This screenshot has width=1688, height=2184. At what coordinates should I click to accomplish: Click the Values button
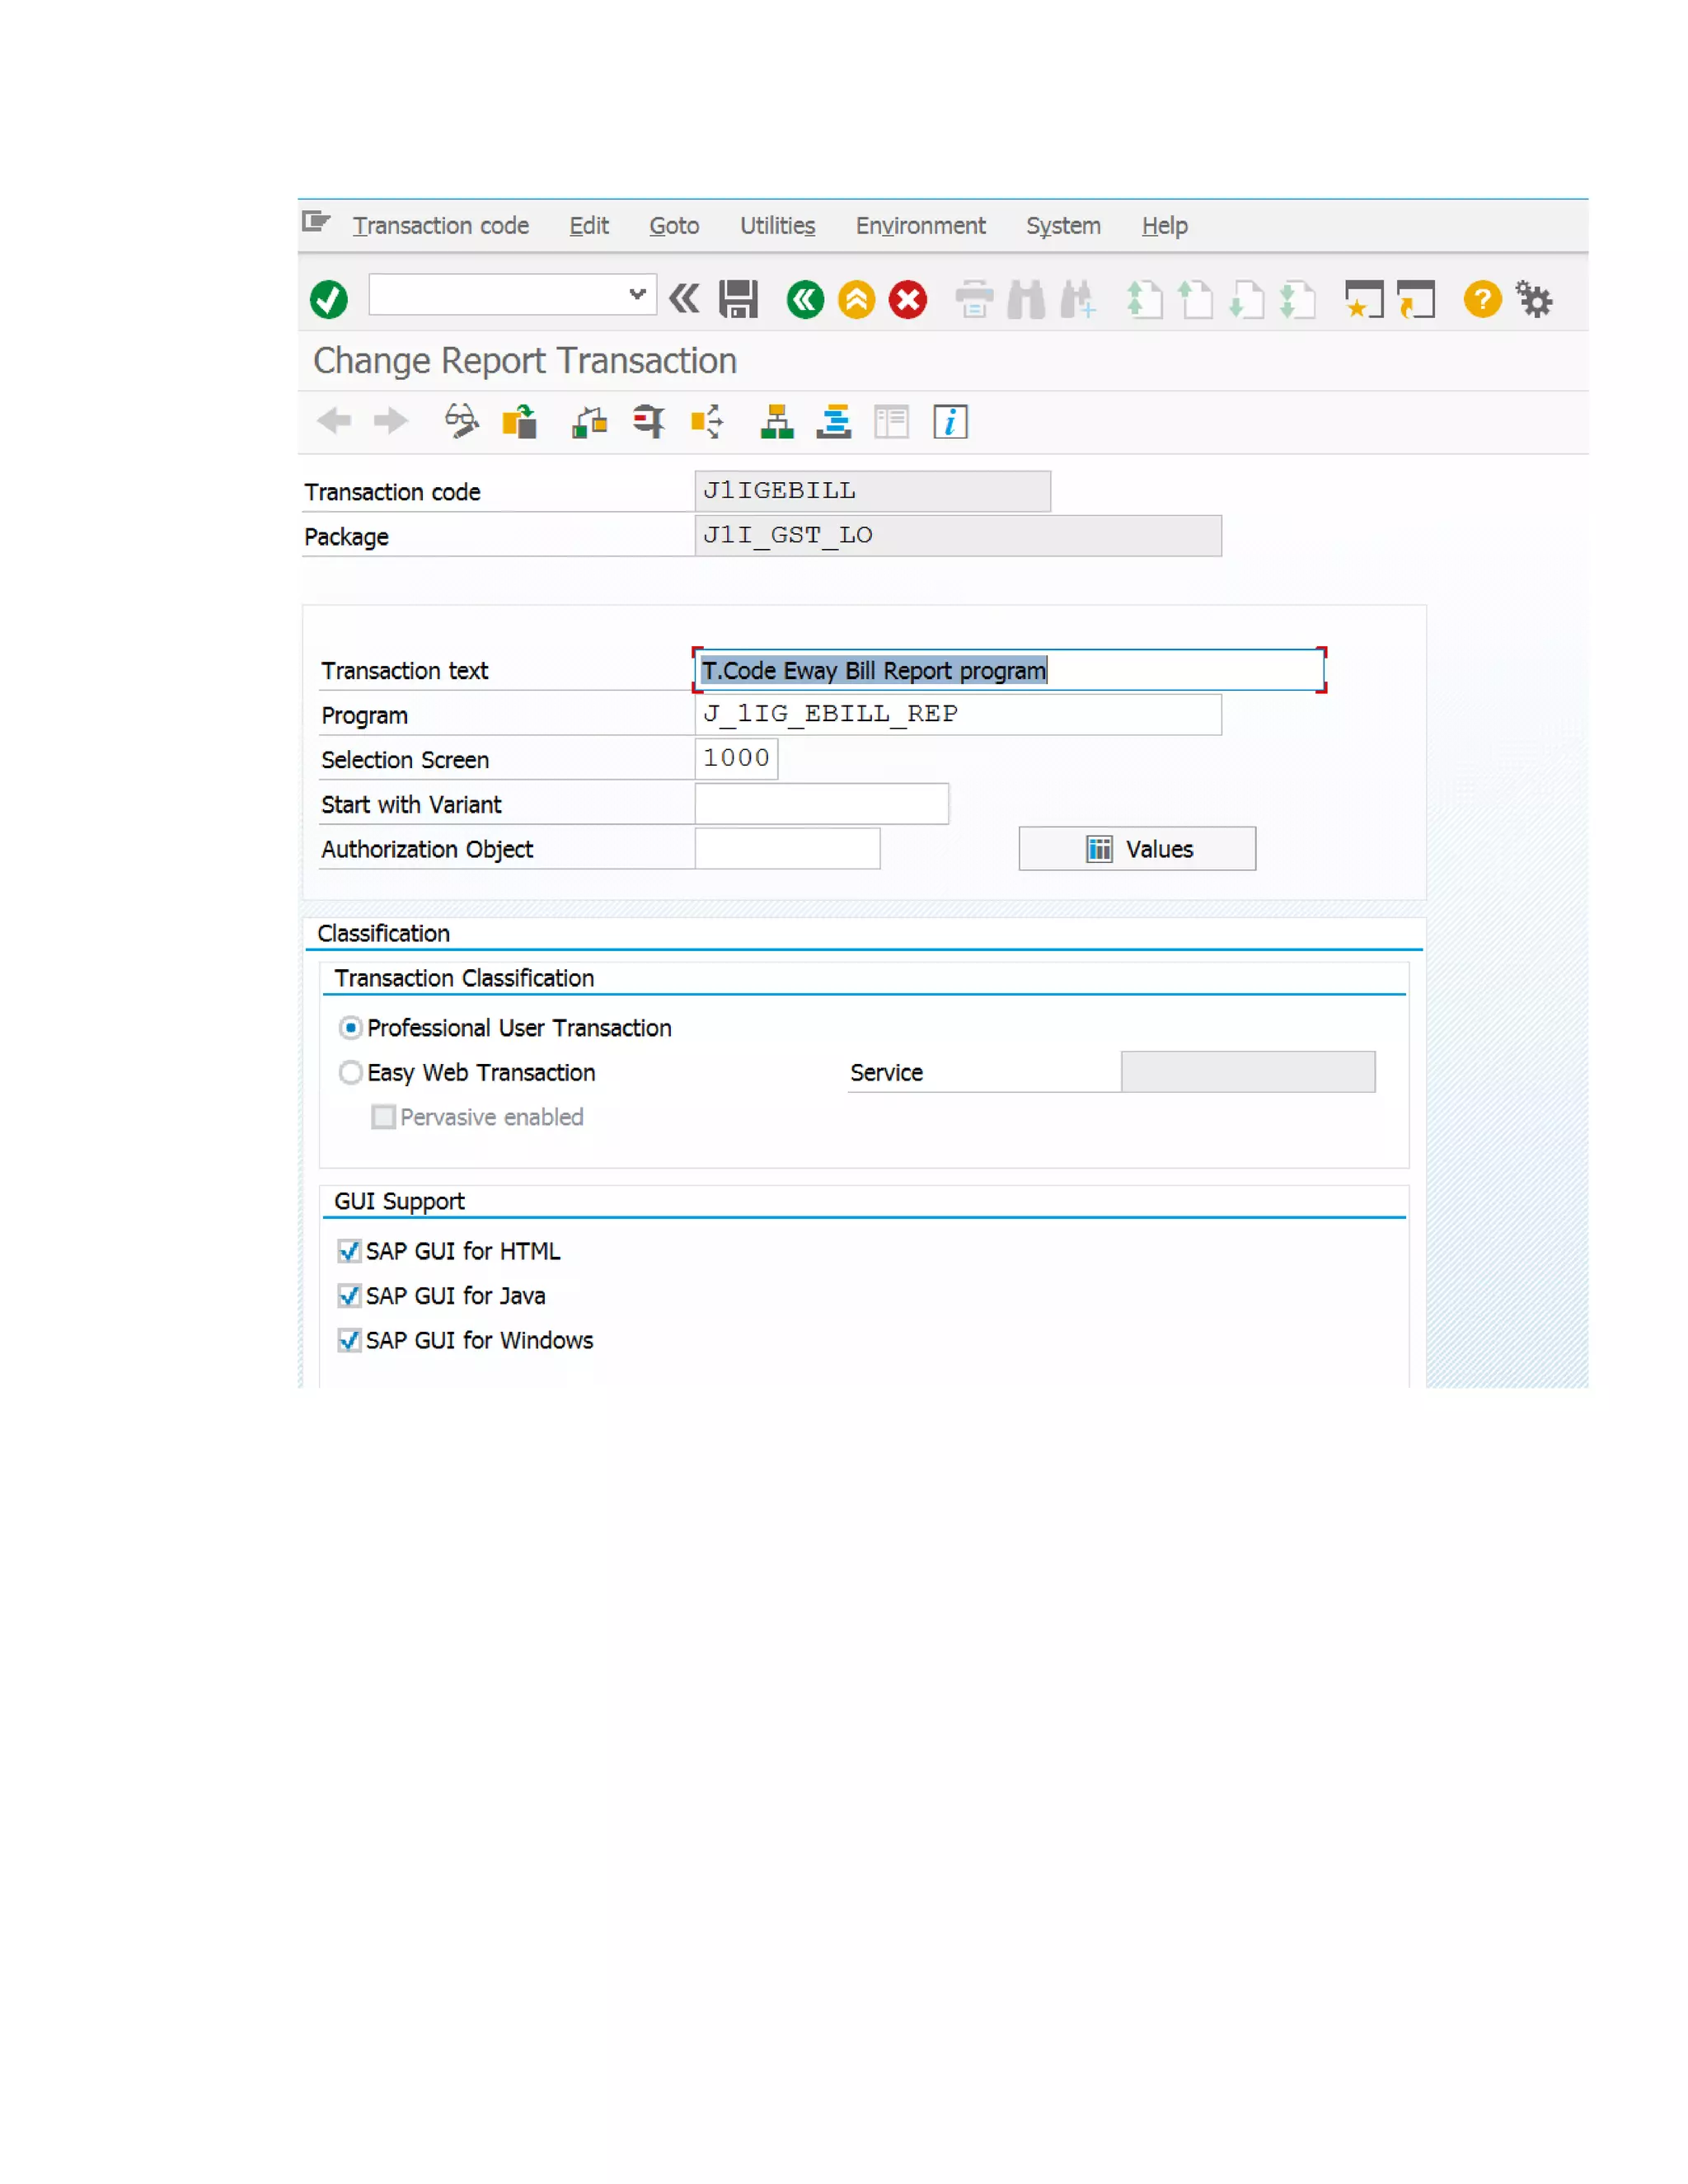(1137, 849)
